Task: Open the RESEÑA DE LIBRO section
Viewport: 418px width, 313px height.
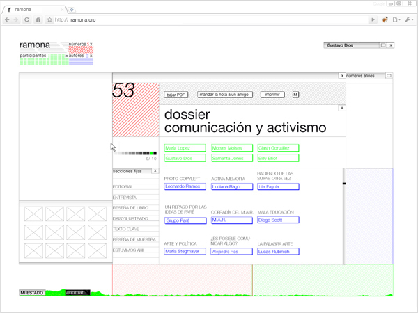Action: coord(131,208)
